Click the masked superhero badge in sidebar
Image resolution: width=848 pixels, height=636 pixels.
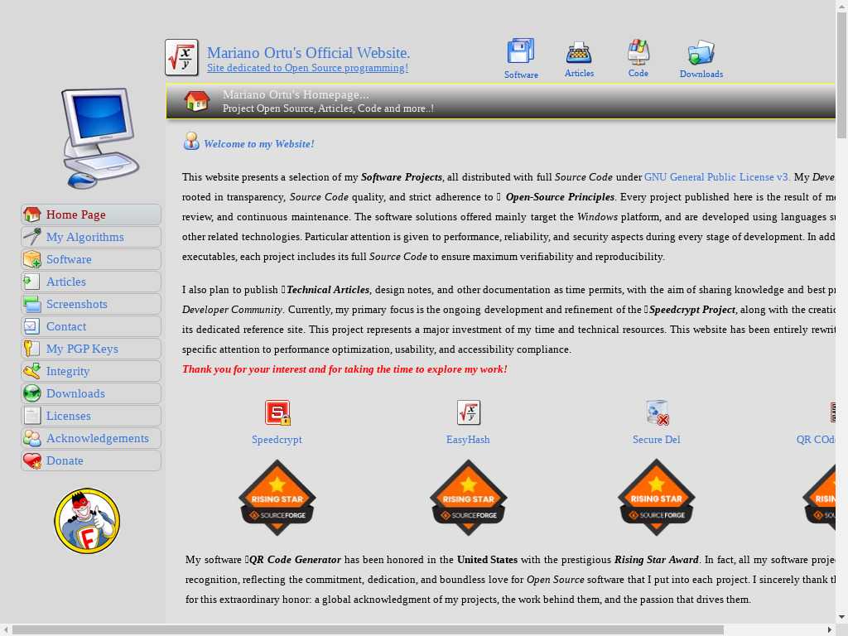point(87,521)
